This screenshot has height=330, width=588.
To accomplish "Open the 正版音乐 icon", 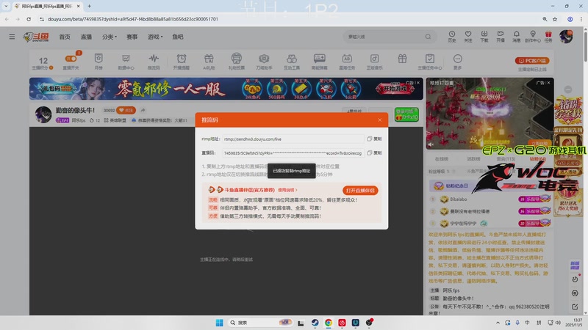I will (x=375, y=62).
